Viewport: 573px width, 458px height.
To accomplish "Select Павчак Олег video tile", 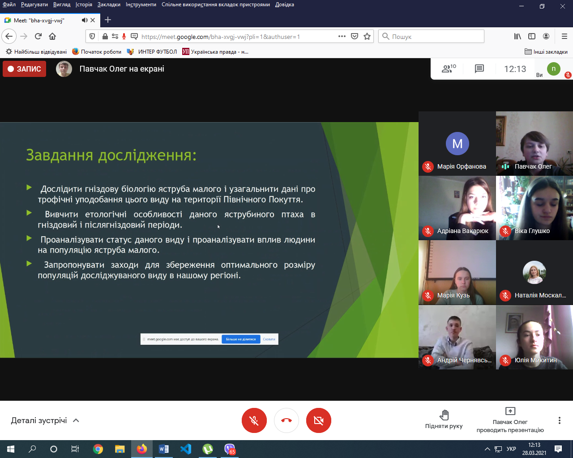I will (x=535, y=144).
